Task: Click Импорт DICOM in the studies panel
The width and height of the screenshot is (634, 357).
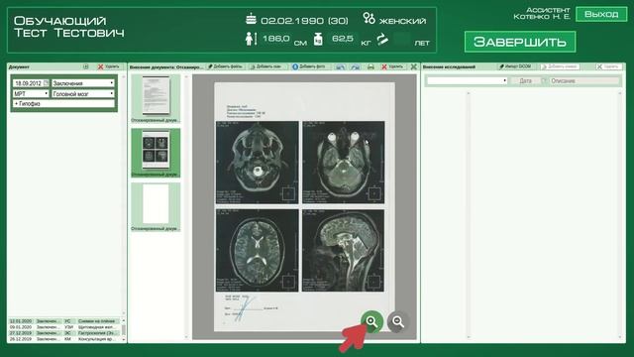Action: (515, 66)
